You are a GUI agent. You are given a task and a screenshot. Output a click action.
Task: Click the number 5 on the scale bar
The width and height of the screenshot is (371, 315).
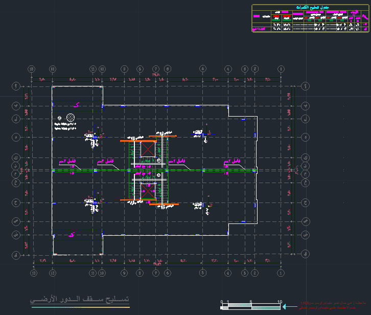(251, 302)
